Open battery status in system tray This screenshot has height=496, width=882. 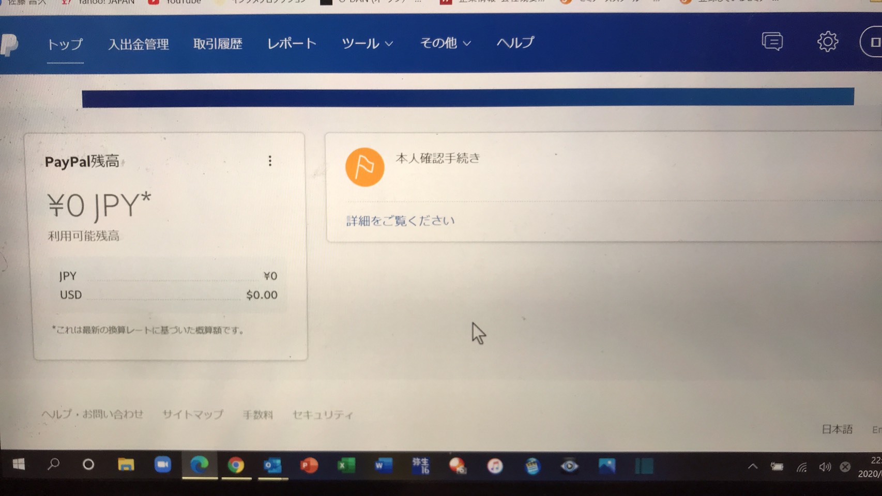click(777, 467)
